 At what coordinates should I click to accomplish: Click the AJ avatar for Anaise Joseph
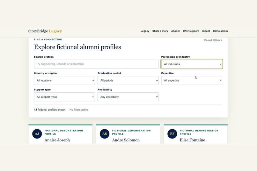[37, 134]
